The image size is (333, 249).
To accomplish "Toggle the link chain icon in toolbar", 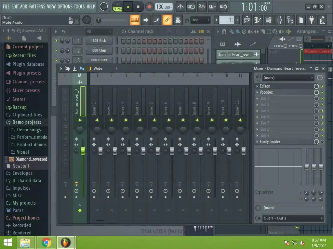I will tap(167, 20).
